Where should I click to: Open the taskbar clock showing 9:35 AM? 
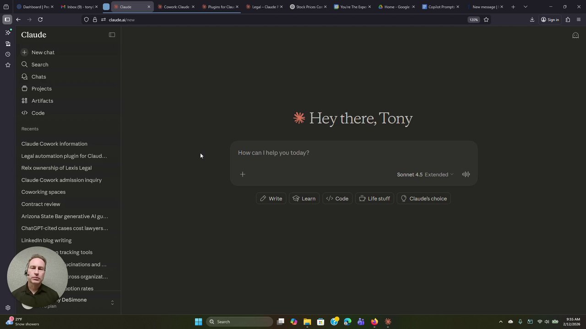tap(573, 322)
